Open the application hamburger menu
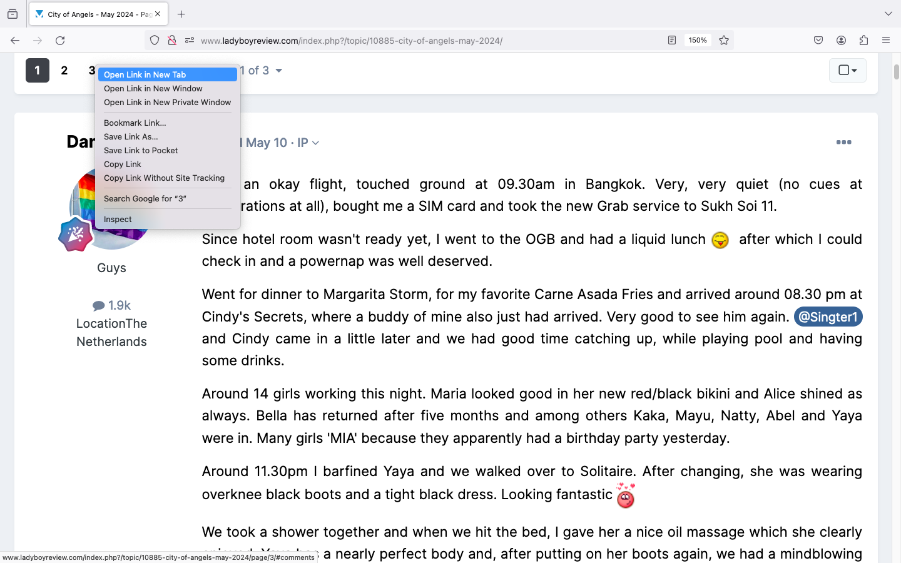The height and width of the screenshot is (563, 901). [886, 40]
